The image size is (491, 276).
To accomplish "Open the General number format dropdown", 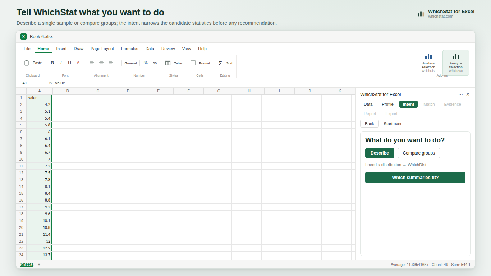I will (130, 63).
